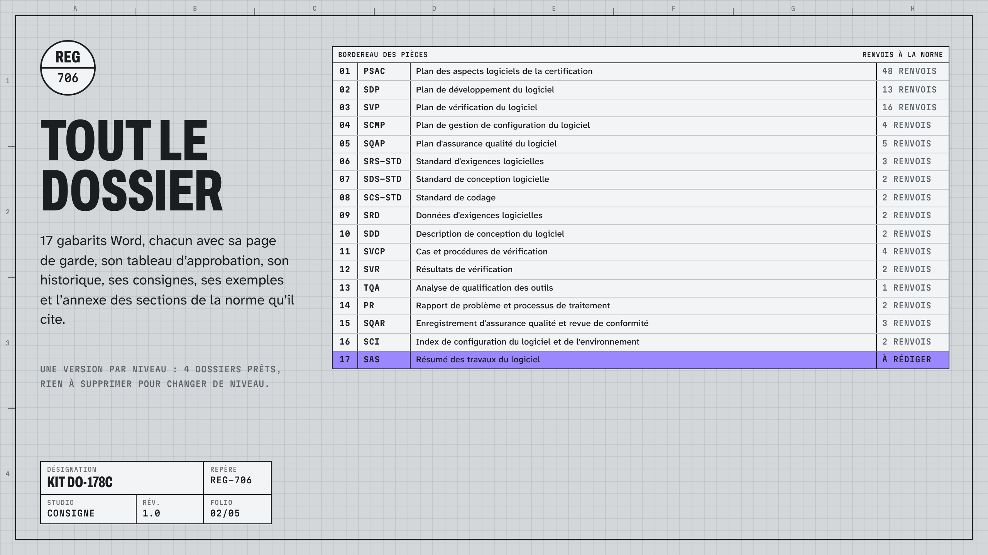The image size is (988, 555).
Task: Click 'UNE VERSION PAR NIVEAU' caption line
Action: click(161, 369)
